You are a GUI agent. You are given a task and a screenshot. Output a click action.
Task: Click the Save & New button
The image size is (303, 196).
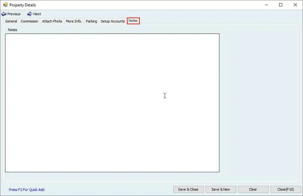(221, 189)
